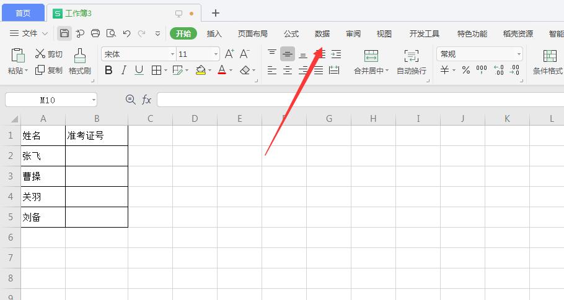Select cell B1 准考证号

click(x=97, y=135)
